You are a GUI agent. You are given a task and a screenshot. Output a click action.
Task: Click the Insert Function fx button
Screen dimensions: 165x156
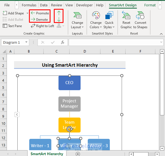(x=63, y=42)
